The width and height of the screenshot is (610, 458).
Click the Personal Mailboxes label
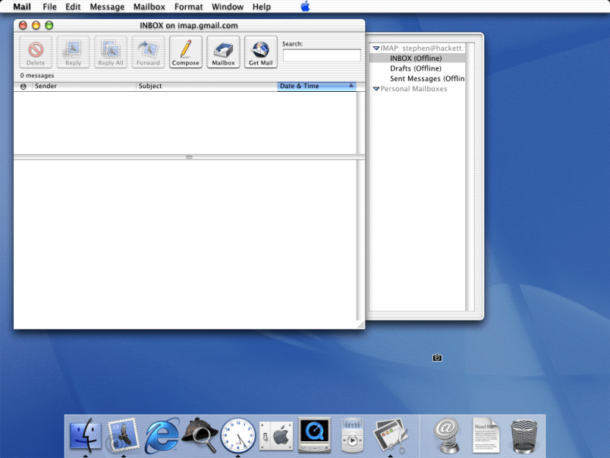tap(413, 89)
